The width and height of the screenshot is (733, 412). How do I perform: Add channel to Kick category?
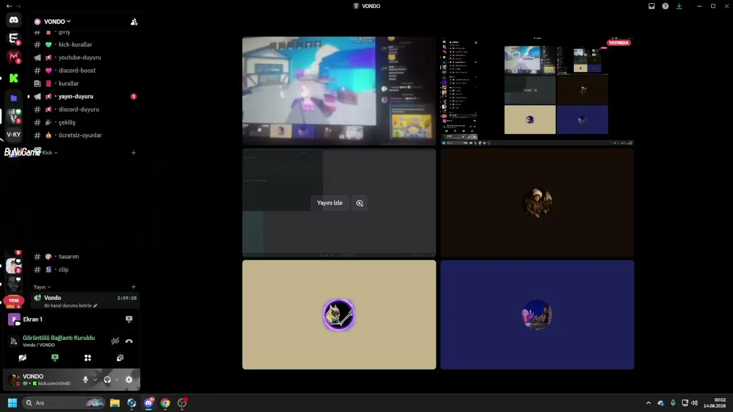click(133, 153)
